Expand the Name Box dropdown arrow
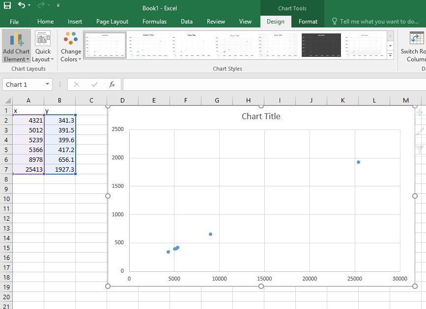Screen dimensions: 426x309 coord(47,84)
